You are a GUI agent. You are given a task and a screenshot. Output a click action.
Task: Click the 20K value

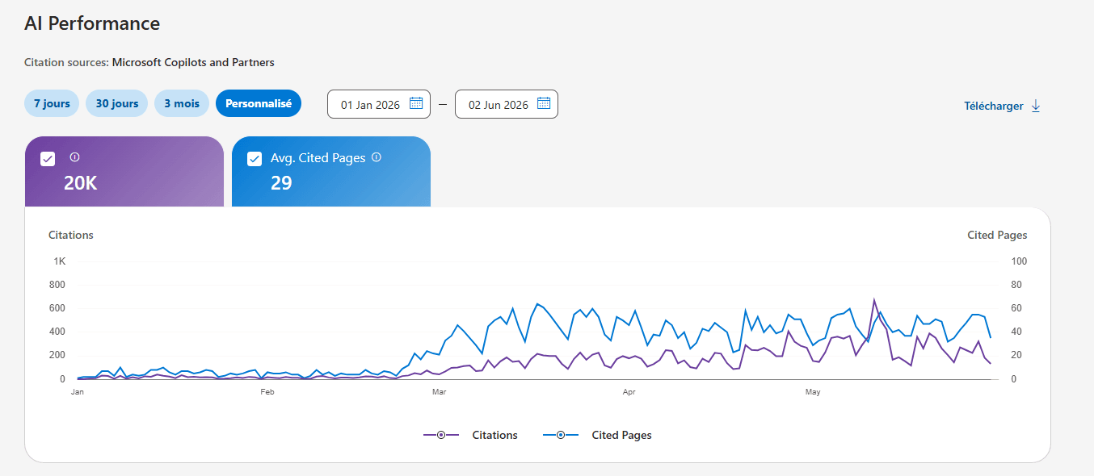(80, 183)
